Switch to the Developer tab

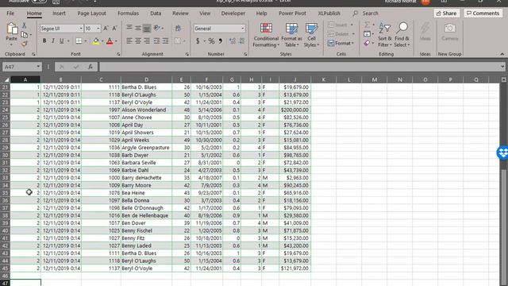(x=233, y=14)
